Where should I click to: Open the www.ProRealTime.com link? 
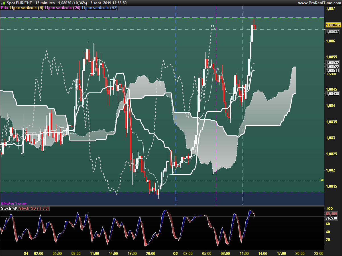(319, 3)
